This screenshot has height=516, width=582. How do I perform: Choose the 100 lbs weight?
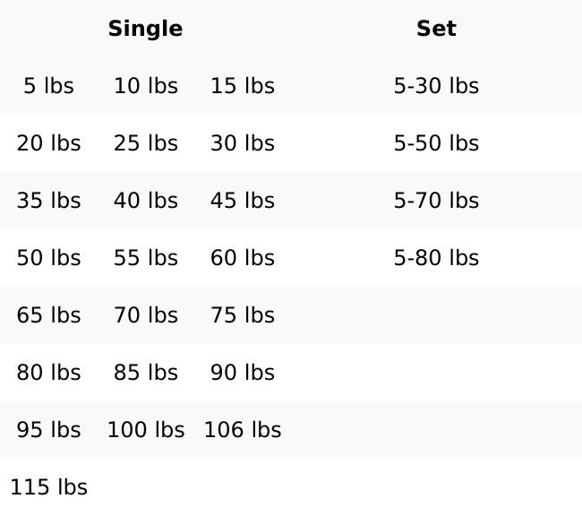click(x=145, y=430)
